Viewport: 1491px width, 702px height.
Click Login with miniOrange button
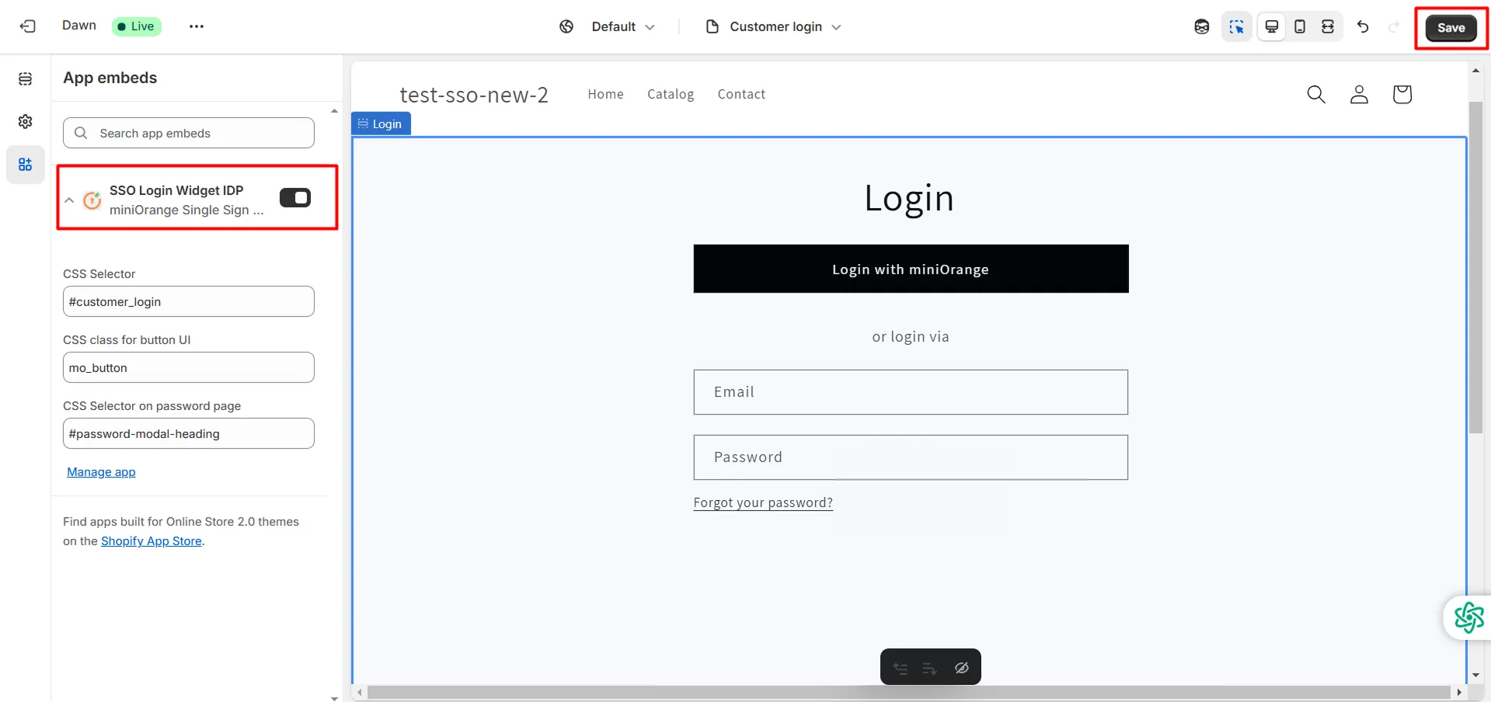click(x=911, y=269)
